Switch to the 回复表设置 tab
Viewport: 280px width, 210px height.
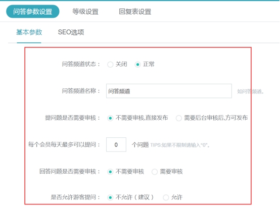(135, 12)
